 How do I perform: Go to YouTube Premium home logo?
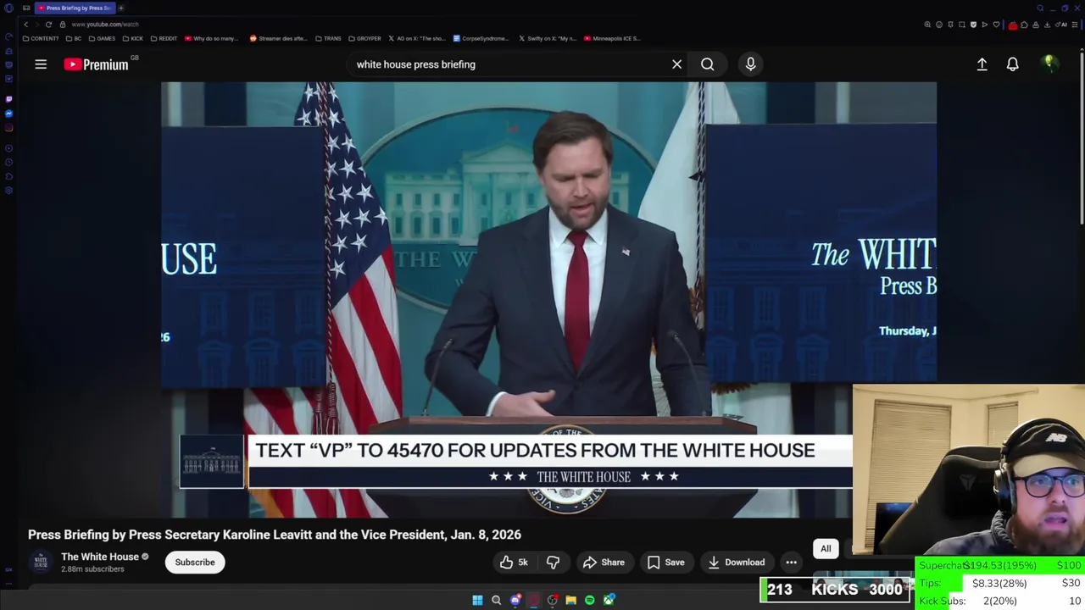pyautogui.click(x=96, y=64)
